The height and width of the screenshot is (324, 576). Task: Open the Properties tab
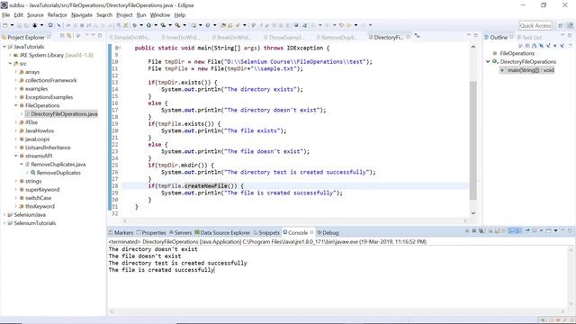151,232
